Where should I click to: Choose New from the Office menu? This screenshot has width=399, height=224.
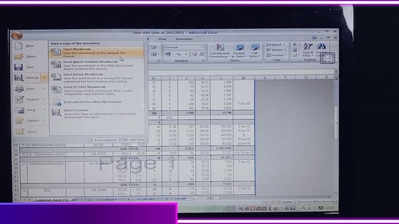coord(29,45)
